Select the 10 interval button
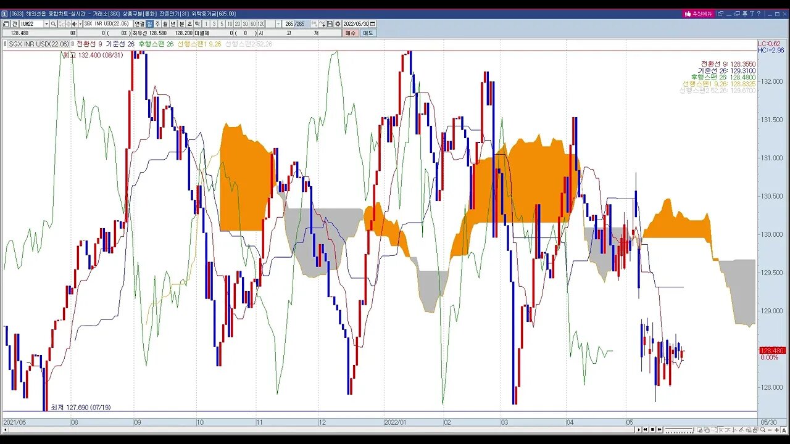790x444 pixels. (230, 24)
